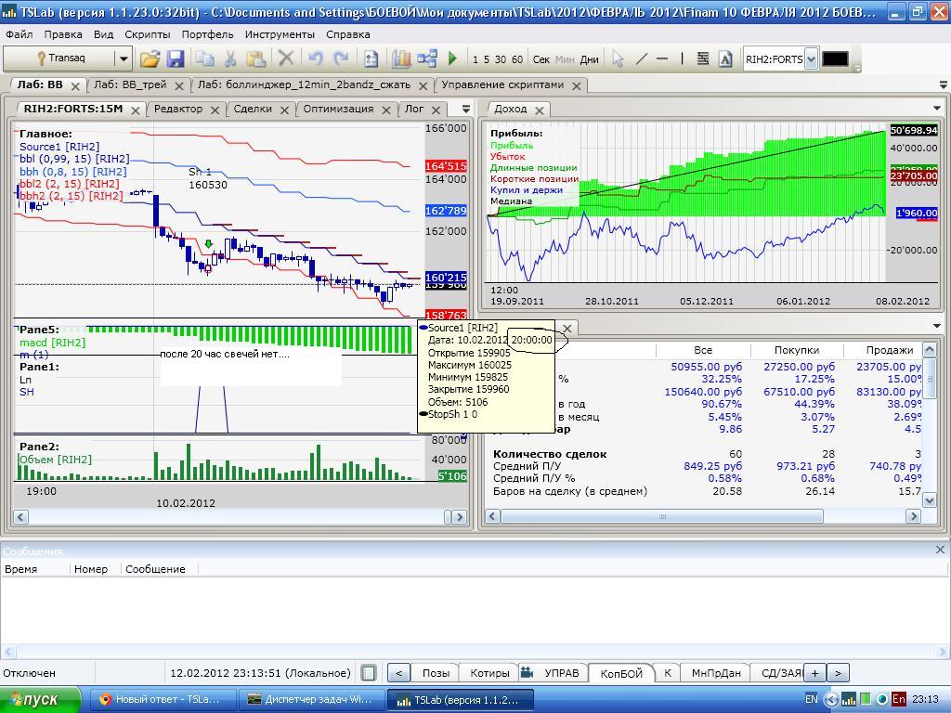Open the RIH2:FORTS instrument dropdown
Screen dimensions: 951x713
tap(811, 59)
